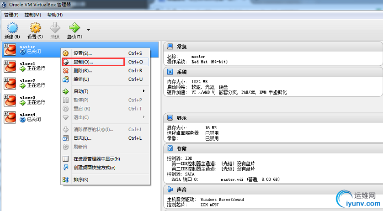
Task: Click the log icon beside 日志(L)
Action: pos(66,138)
